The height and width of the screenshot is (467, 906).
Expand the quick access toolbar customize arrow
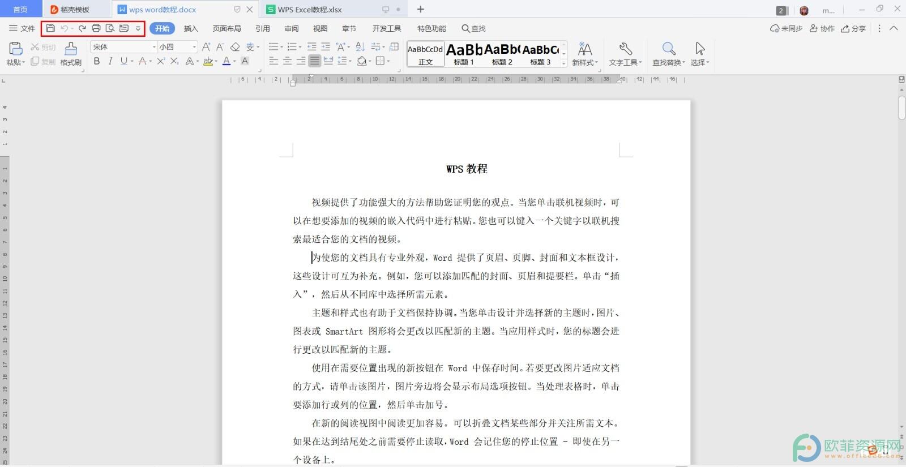tap(138, 28)
